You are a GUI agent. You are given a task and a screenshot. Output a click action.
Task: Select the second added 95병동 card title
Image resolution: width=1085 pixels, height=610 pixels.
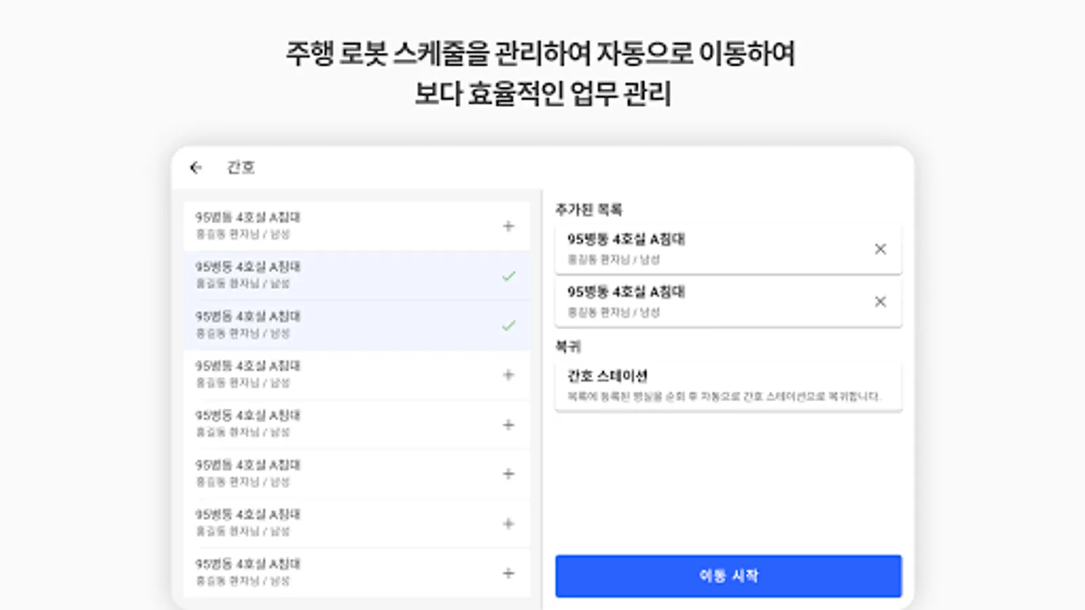click(626, 292)
